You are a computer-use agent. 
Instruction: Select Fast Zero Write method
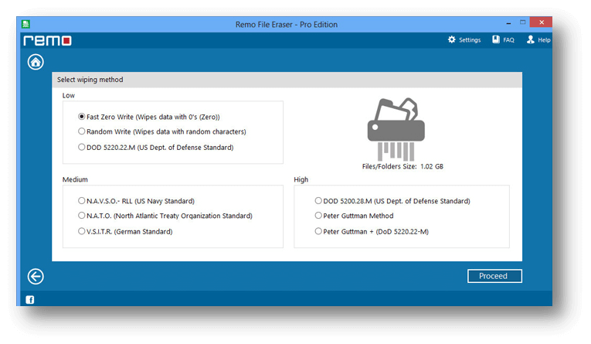tap(149, 117)
